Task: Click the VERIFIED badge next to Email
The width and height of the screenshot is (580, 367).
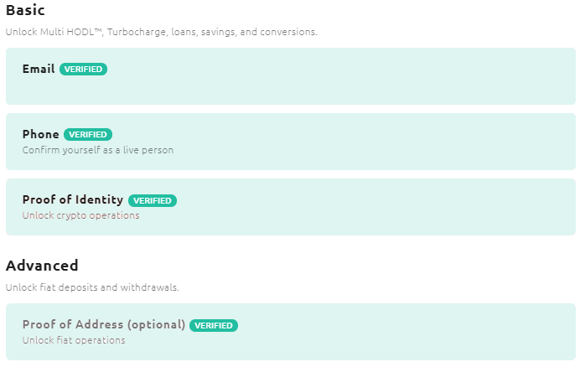Action: (x=83, y=70)
